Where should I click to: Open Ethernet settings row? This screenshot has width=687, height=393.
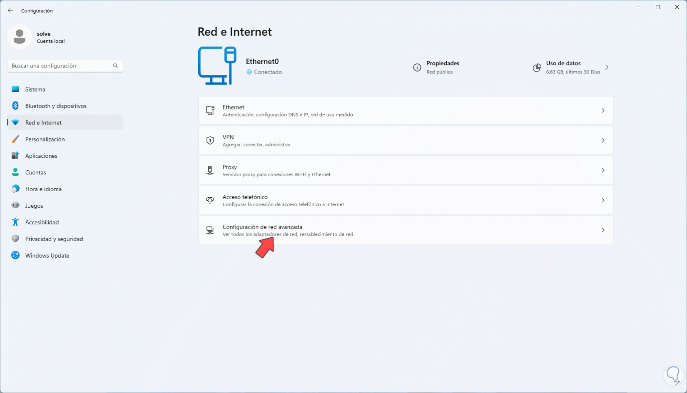click(x=406, y=110)
